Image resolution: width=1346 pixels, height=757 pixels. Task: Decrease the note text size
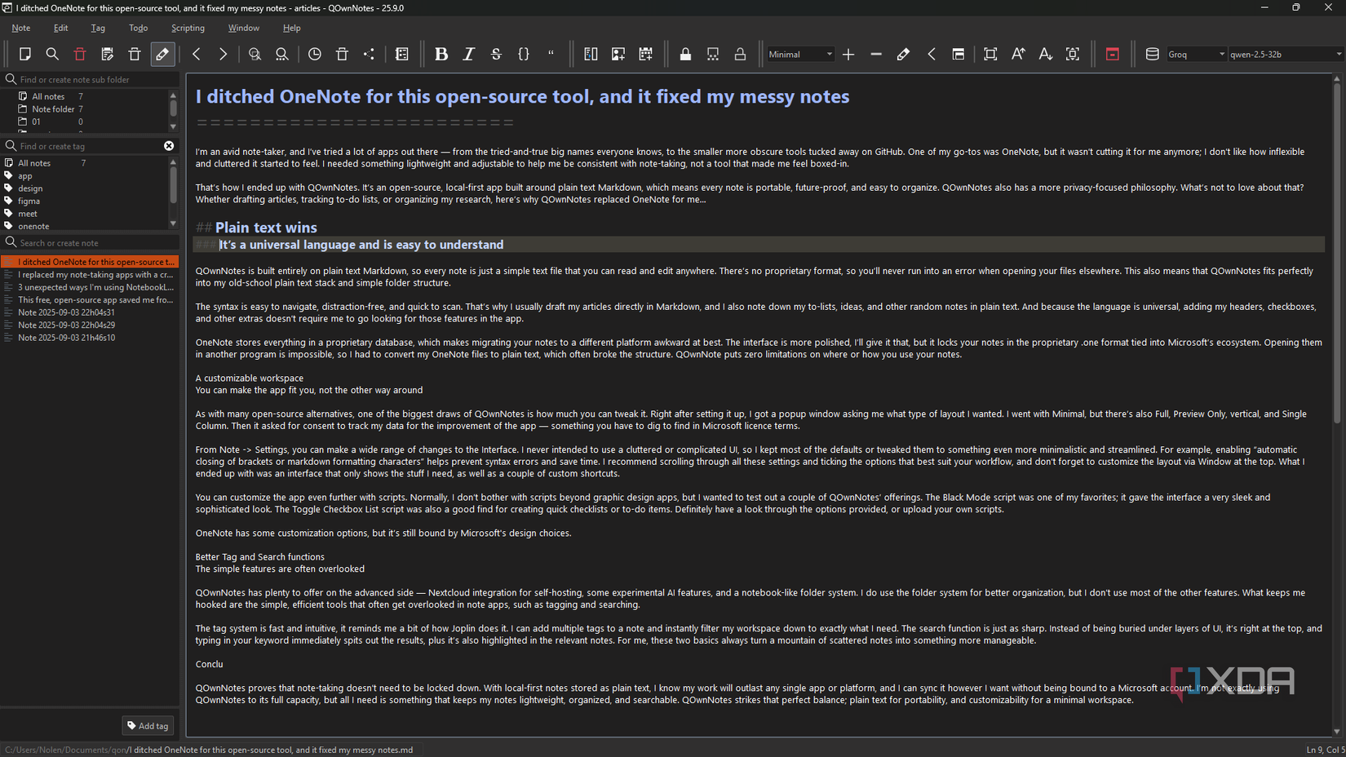coord(1045,54)
